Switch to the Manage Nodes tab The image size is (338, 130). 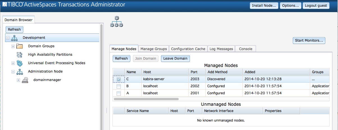click(124, 49)
